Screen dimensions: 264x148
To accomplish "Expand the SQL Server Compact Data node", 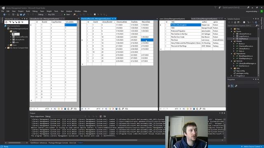I will (x=5, y=48).
